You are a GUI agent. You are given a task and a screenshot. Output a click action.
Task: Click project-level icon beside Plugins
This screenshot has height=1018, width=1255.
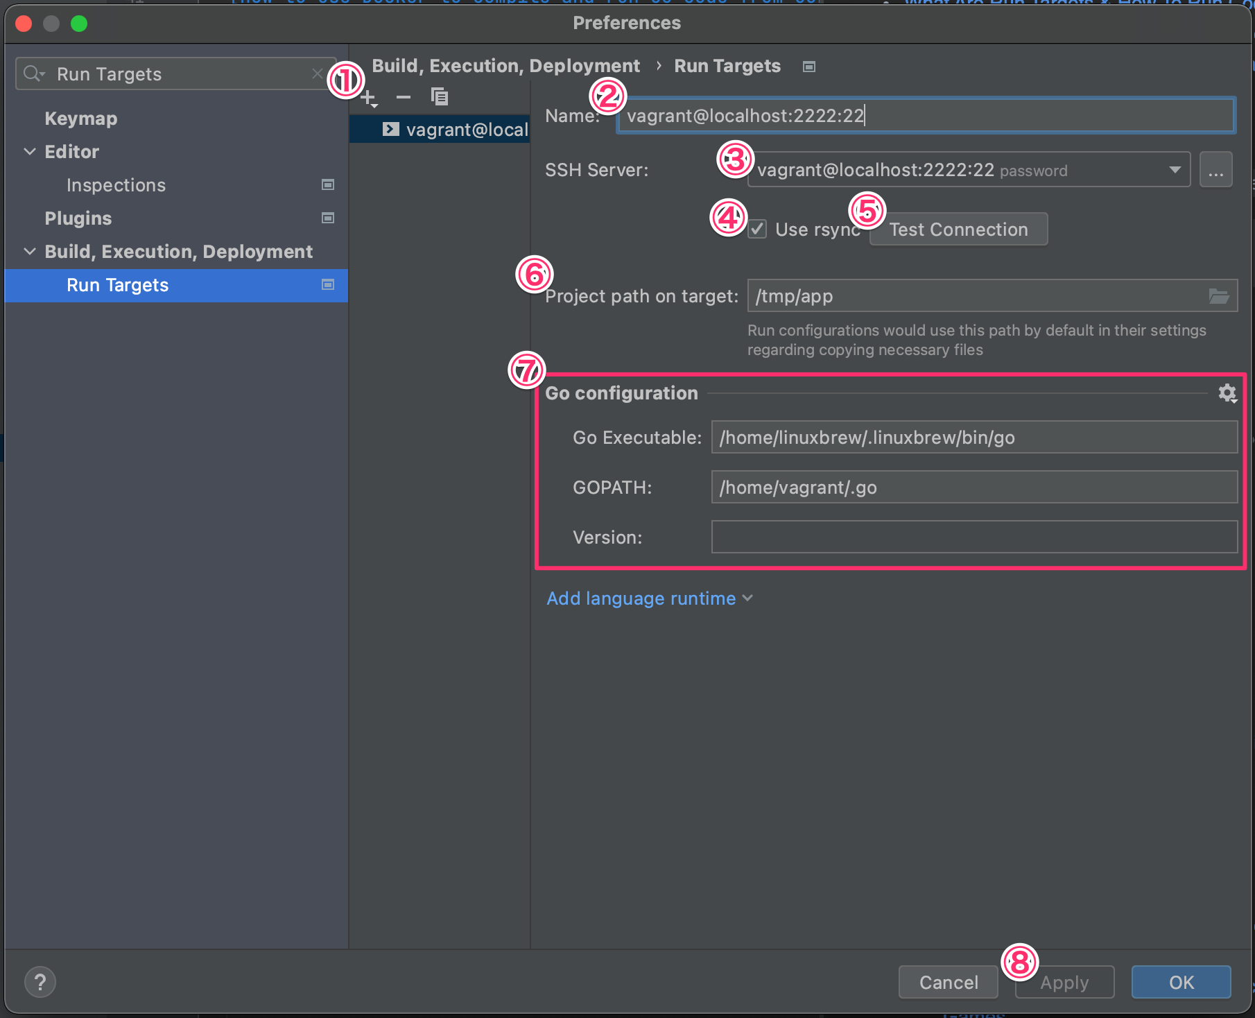tap(328, 218)
